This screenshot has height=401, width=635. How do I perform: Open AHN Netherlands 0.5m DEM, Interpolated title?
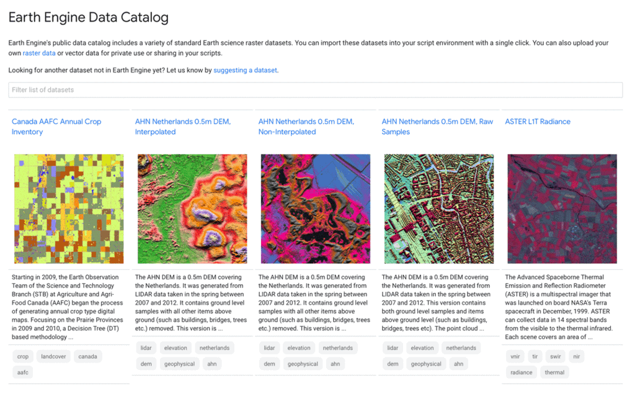(x=183, y=127)
